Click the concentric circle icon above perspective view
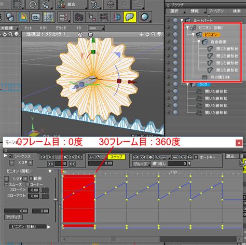This screenshot has width=246, height=245. click(80, 35)
